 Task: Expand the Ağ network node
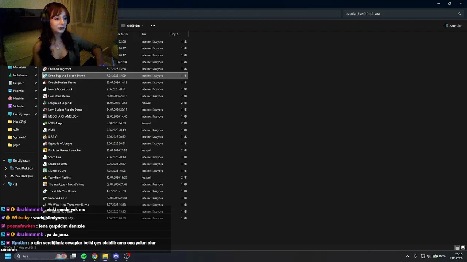click(x=4, y=184)
